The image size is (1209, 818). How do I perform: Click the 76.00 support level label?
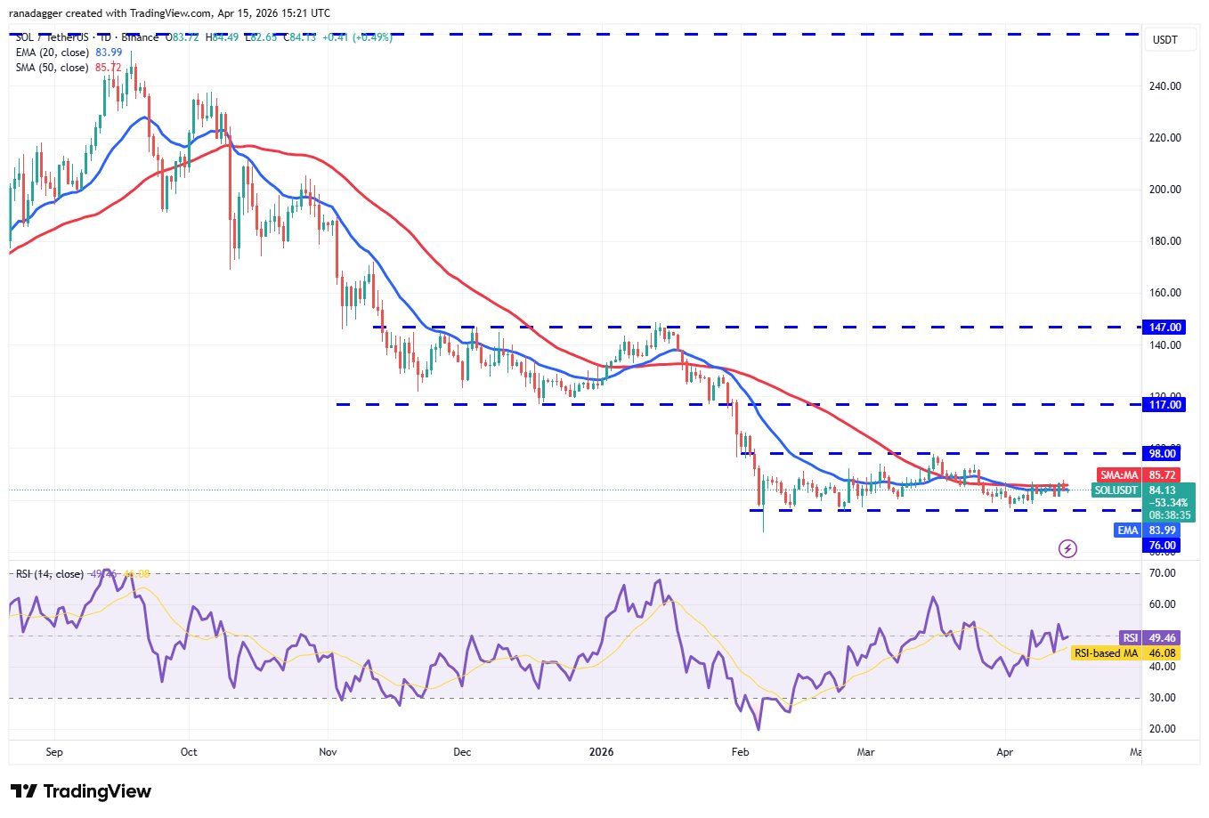point(1163,546)
